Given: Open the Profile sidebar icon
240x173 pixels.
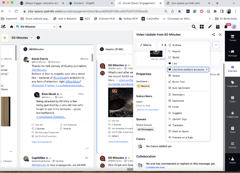Looking at the screenshot, I should [233, 160].
